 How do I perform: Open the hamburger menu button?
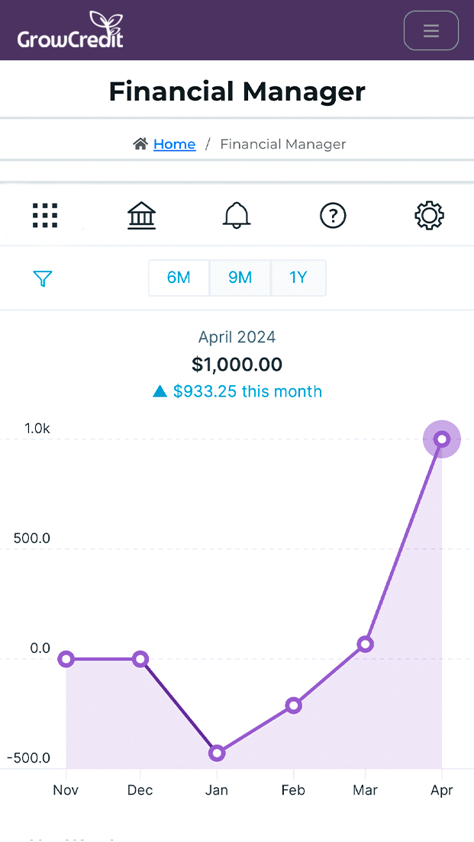pyautogui.click(x=431, y=31)
